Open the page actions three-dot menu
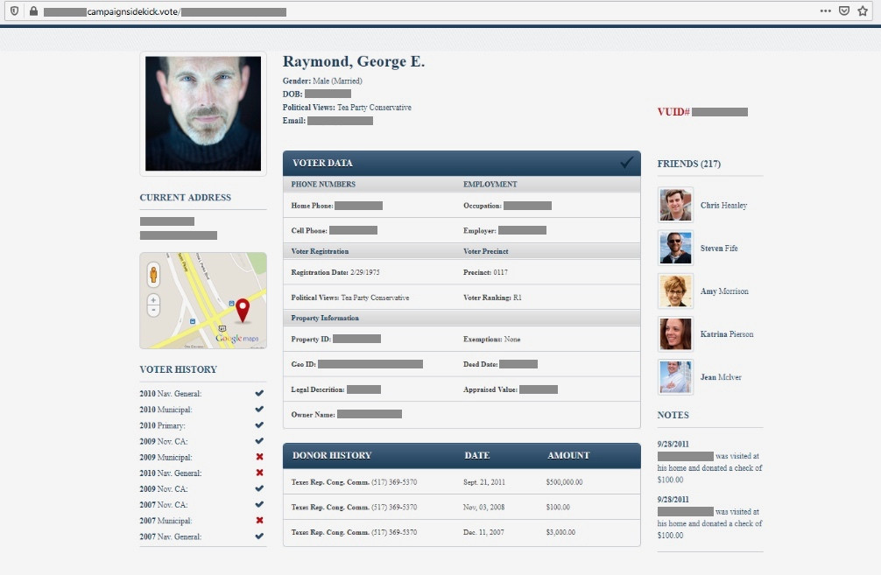This screenshot has height=575, width=881. pos(825,11)
